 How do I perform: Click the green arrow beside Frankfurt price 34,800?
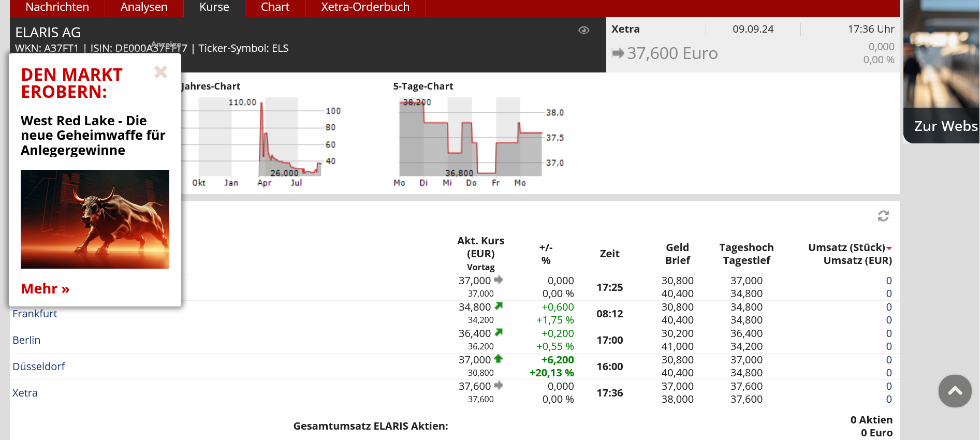(499, 306)
